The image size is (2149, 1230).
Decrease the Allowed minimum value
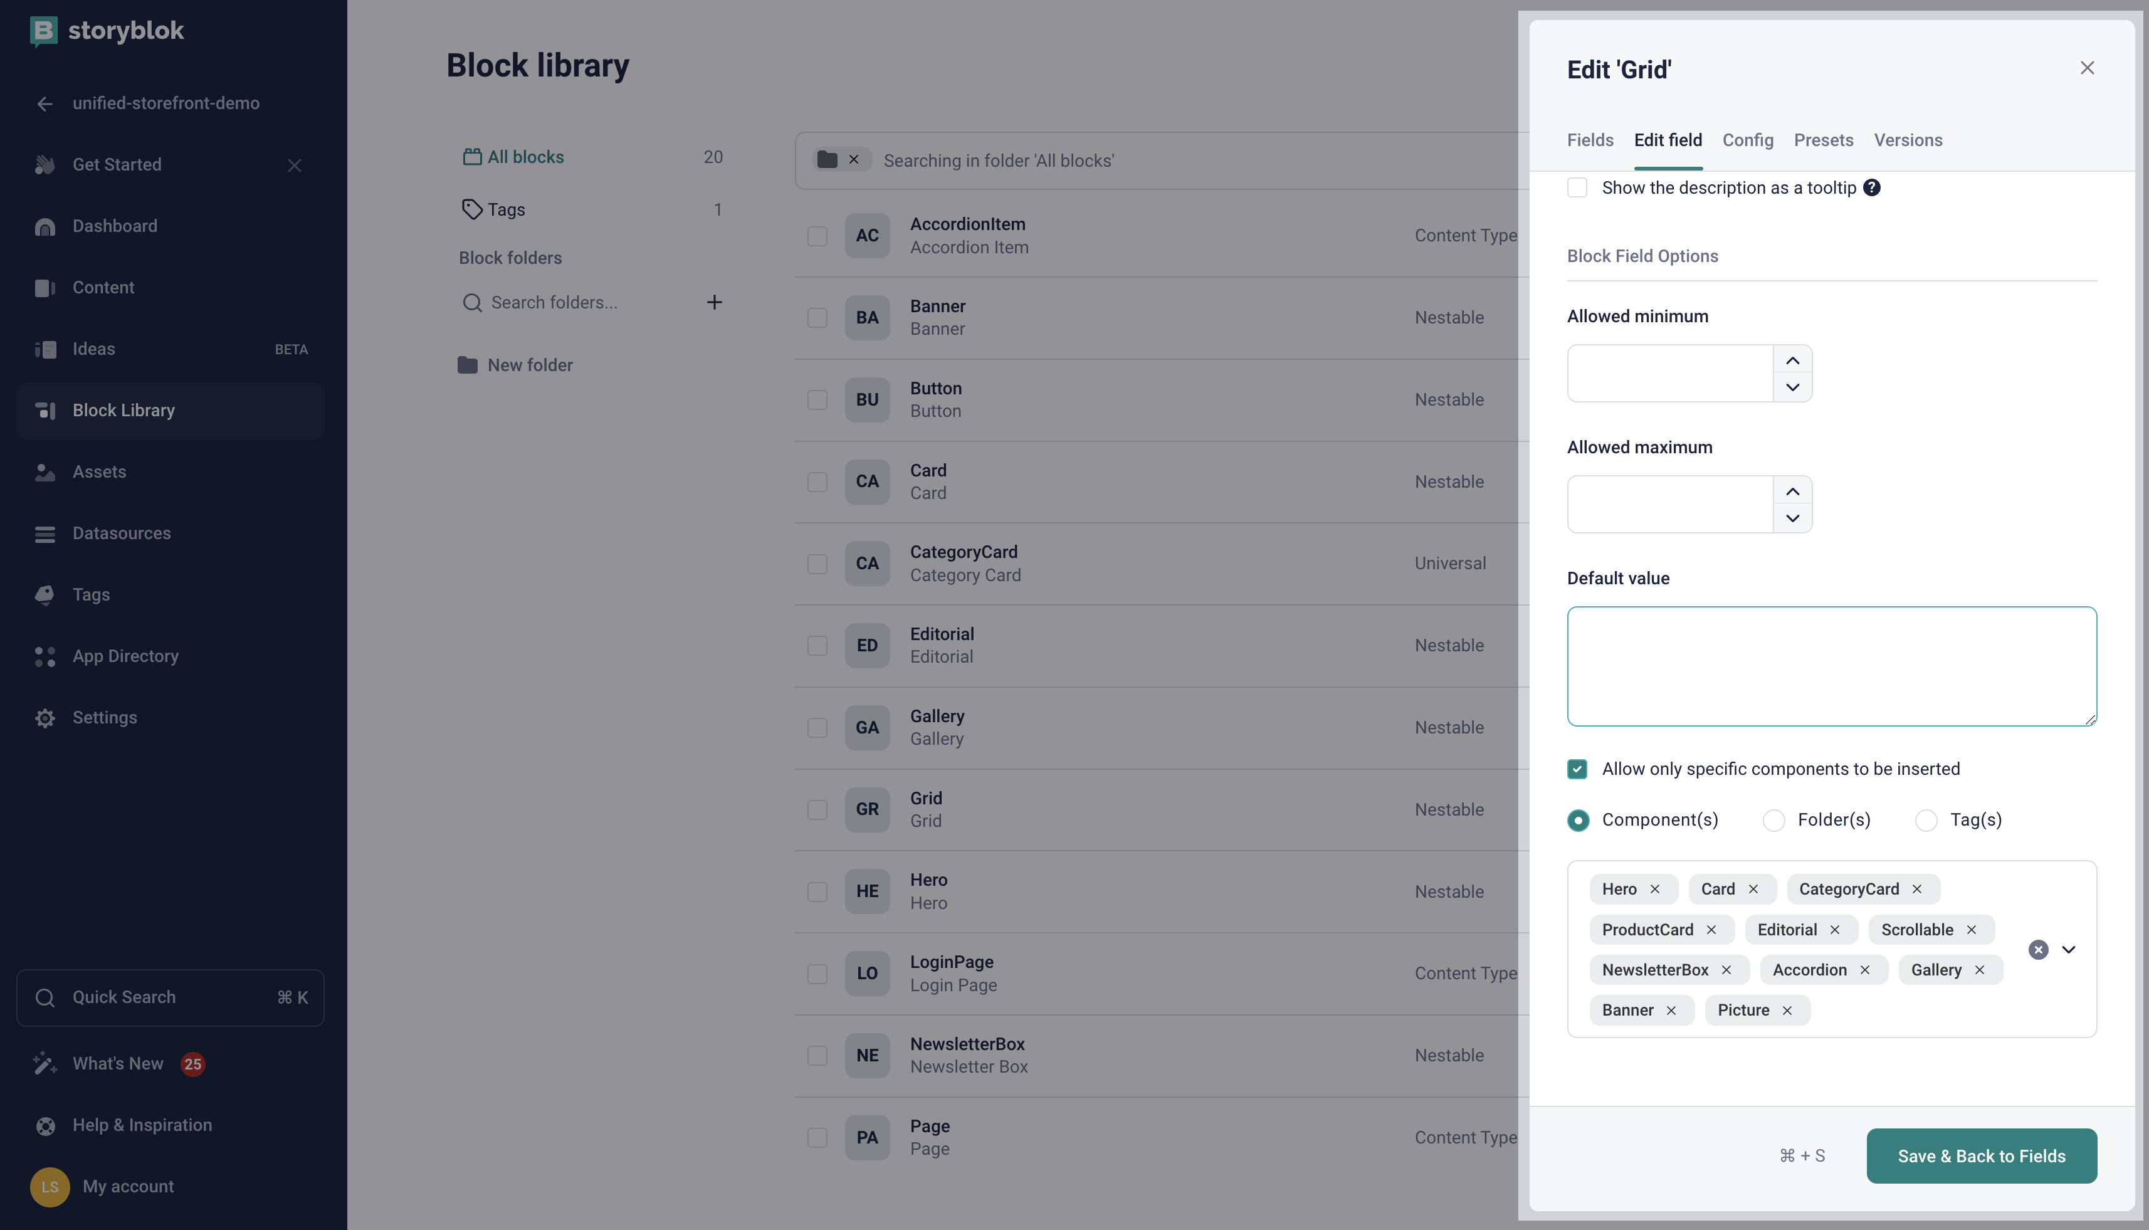pyautogui.click(x=1792, y=387)
